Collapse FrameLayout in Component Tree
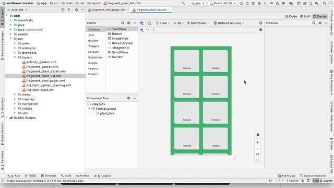This screenshot has width=334, height=188. point(89,109)
